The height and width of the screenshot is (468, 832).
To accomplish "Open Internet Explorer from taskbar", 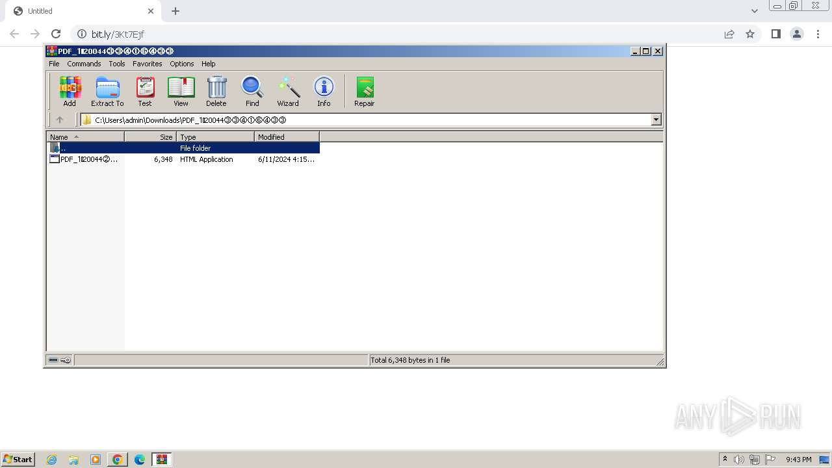I will (x=51, y=460).
